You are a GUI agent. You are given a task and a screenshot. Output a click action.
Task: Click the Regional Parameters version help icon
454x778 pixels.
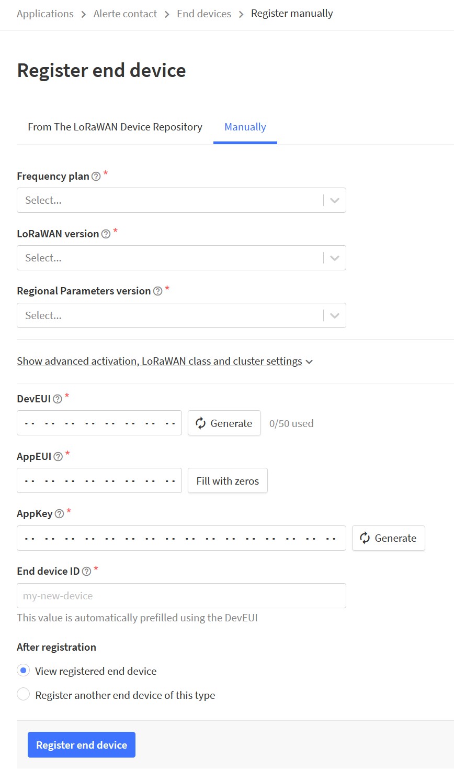click(157, 291)
